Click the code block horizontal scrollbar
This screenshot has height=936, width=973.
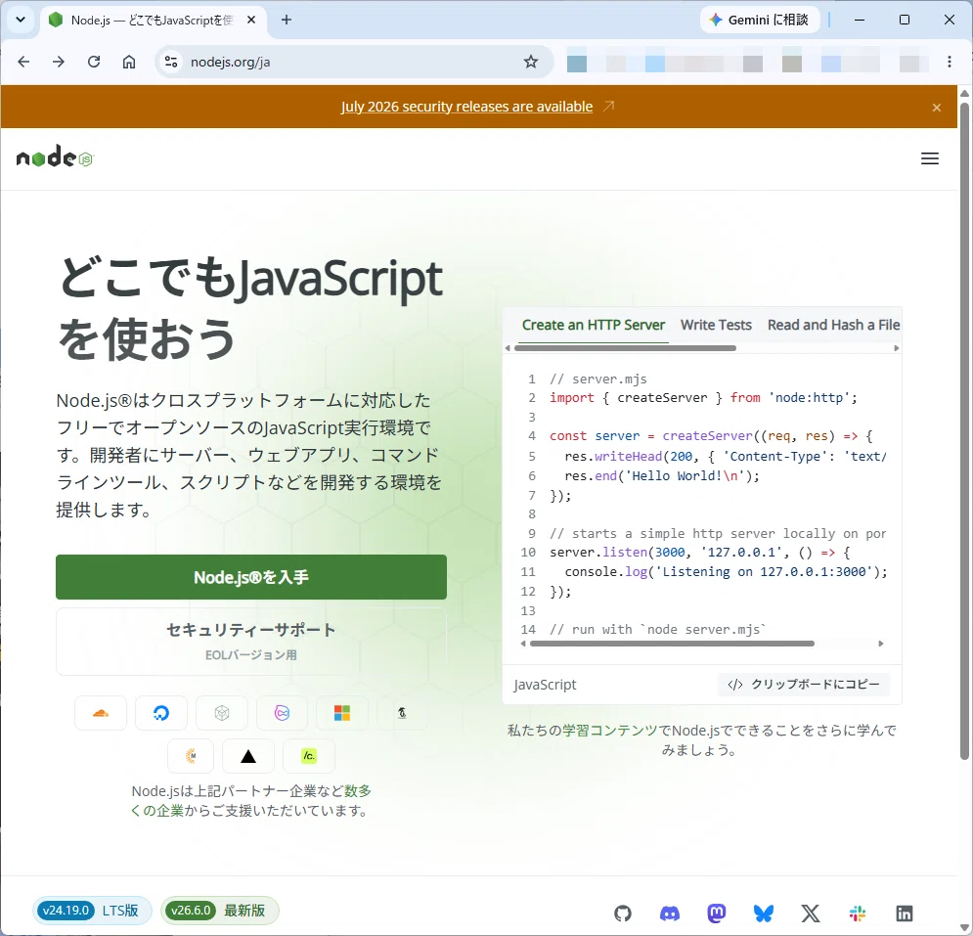672,644
